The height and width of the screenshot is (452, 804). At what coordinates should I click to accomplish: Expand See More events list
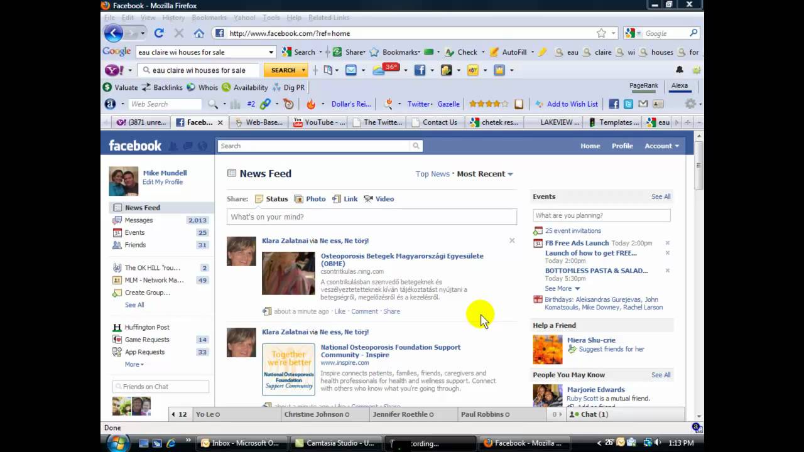click(x=562, y=289)
